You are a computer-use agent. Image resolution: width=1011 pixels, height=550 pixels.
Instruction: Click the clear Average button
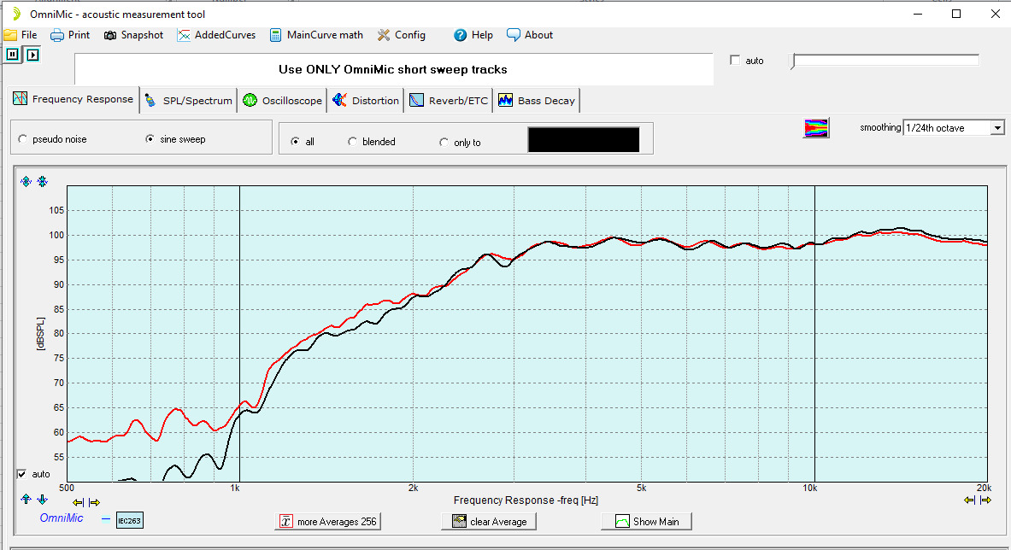[x=490, y=521]
